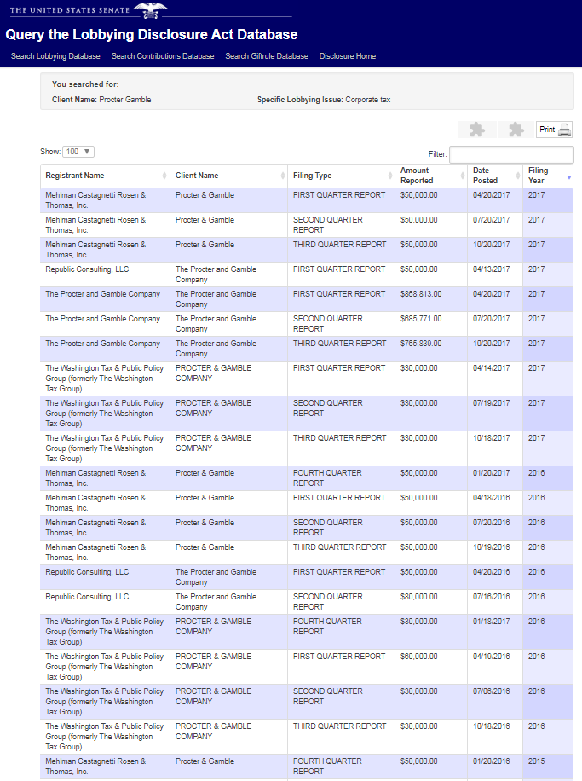Toggle Filing Year sort direction arrow
This screenshot has width=582, height=781.
(x=568, y=177)
